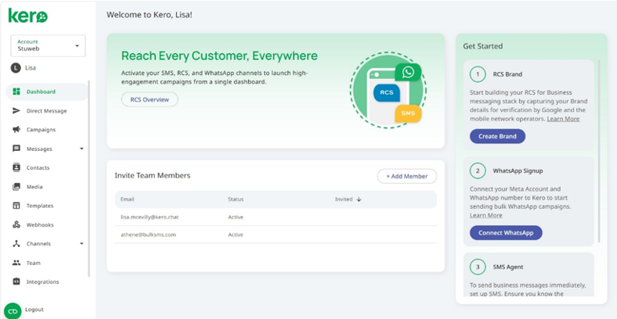The image size is (617, 319).
Task: Sort by the Invited column arrow
Action: point(359,199)
